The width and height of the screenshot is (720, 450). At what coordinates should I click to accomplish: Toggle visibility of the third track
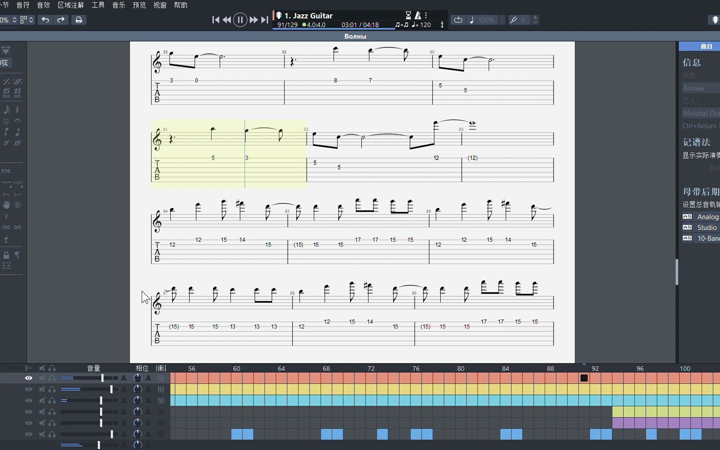[28, 401]
